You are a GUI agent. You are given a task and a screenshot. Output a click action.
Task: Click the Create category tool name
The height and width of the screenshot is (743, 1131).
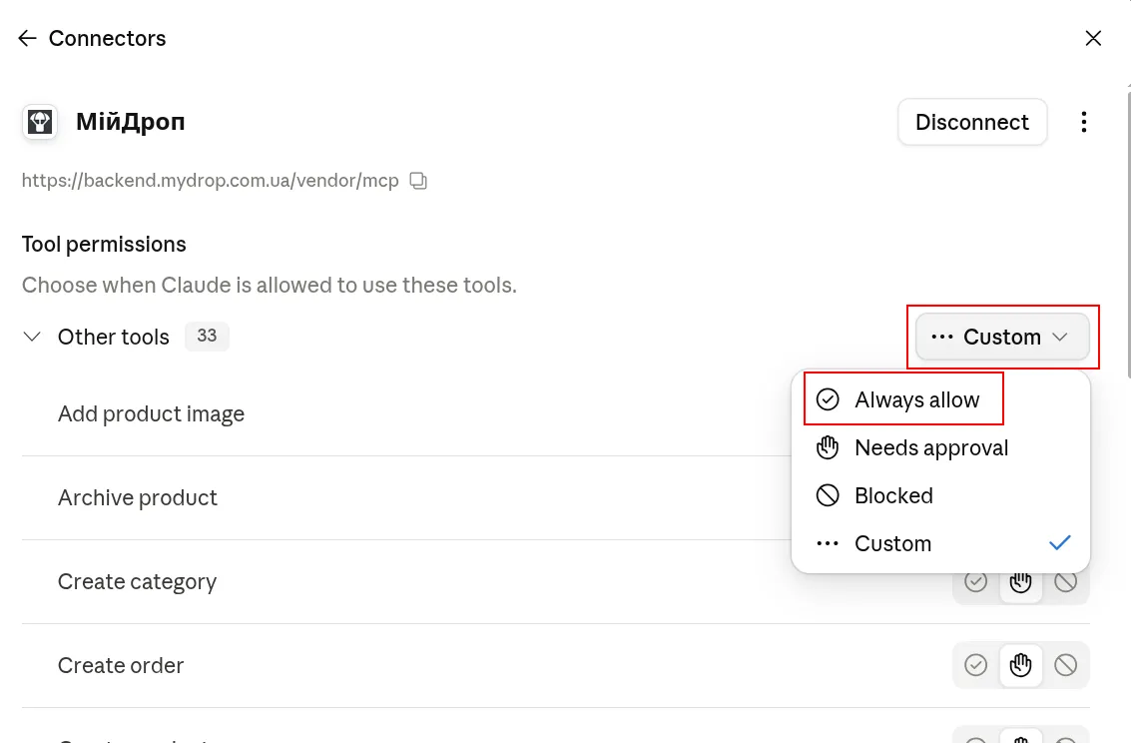137,581
